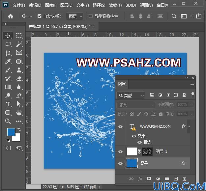The height and width of the screenshot is (191, 206).
Task: Click the blue foreground color swatch
Action: point(11,131)
